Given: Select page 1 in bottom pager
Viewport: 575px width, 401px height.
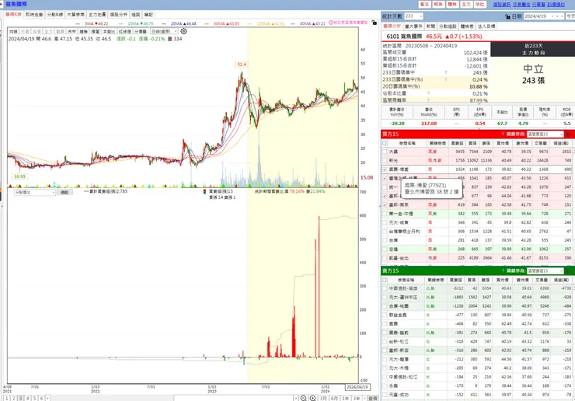Looking at the screenshot, I should [x=6, y=398].
